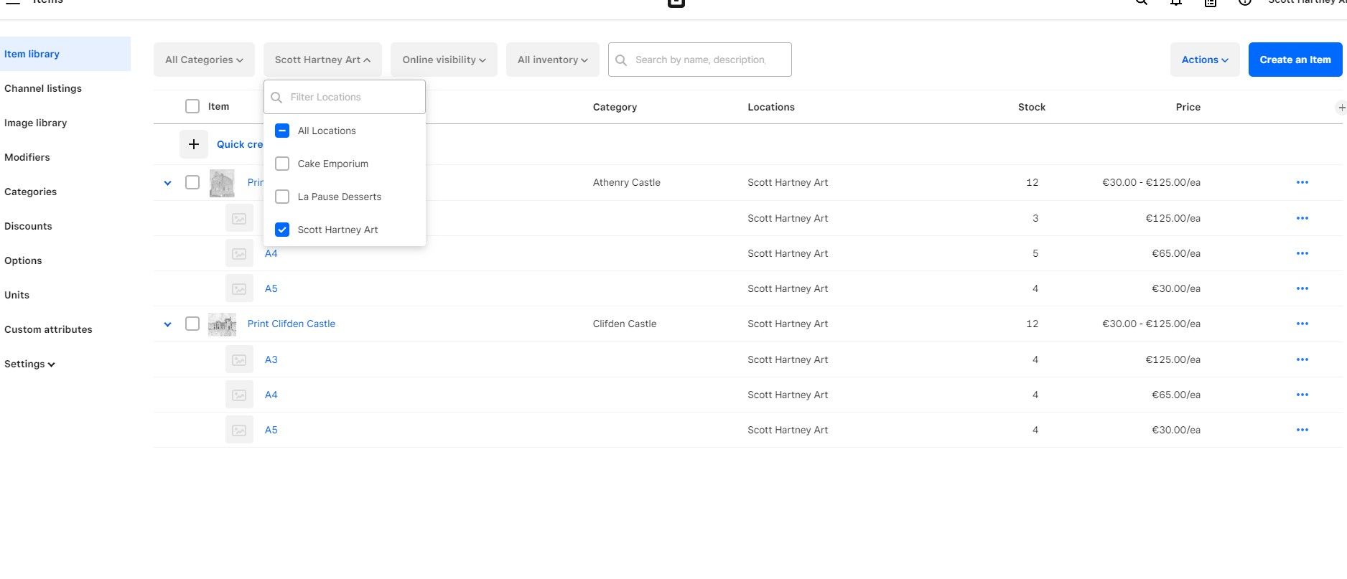Screen dimensions: 1347x579
Task: Click the Search by name, description field
Action: pyautogui.click(x=700, y=60)
